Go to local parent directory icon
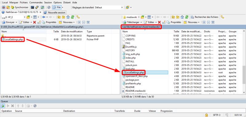This screenshot has height=117, width=246. point(59,17)
